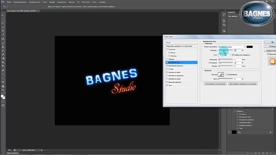Uncheck Тень (Drop Shadow) style
This screenshot has height=155, width=276.
167,85
